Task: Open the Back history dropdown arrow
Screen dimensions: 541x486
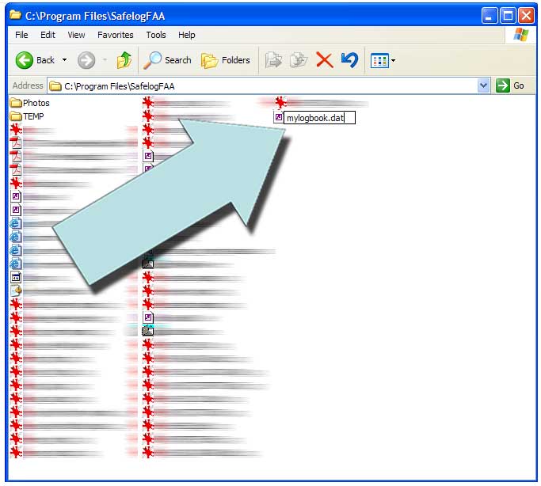Action: coord(64,60)
